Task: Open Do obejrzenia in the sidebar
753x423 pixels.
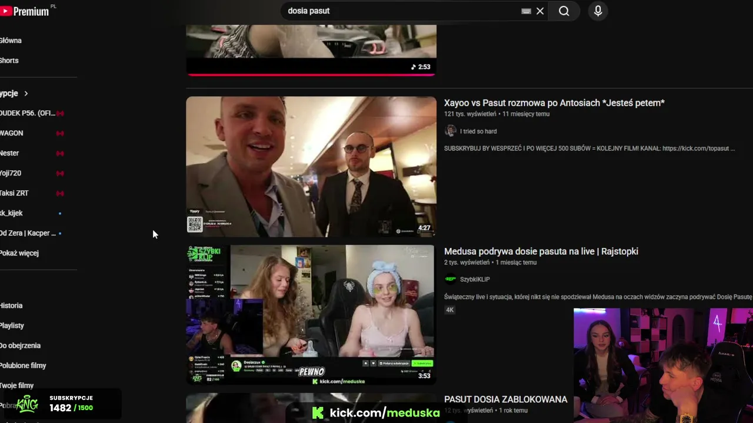Action: 20,345
